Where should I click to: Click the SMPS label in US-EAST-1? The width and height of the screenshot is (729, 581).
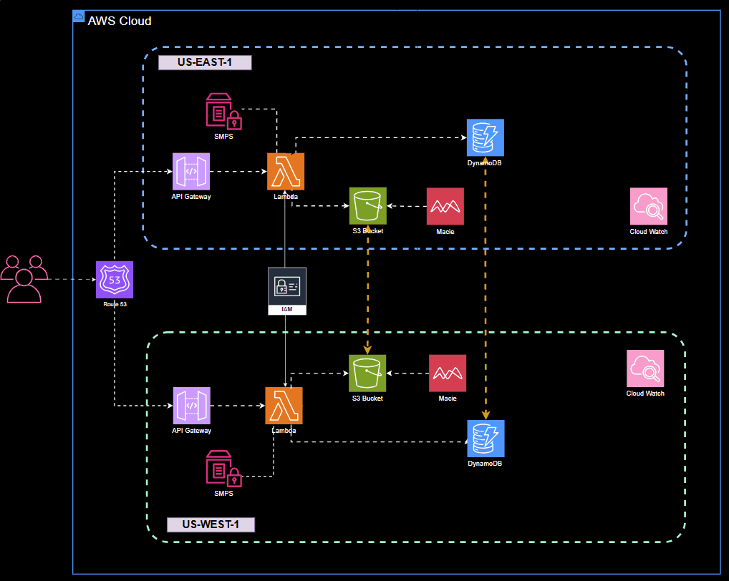[223, 137]
